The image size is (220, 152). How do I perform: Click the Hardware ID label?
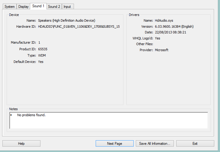(x=26, y=26)
